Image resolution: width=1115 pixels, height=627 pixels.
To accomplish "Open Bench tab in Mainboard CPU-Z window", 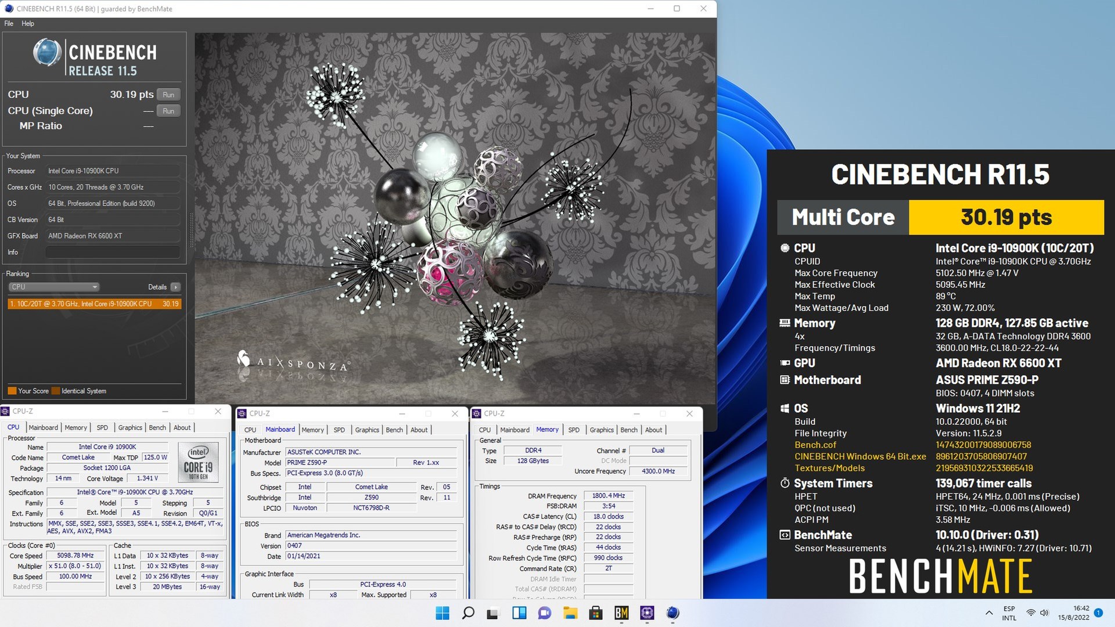I will [394, 430].
